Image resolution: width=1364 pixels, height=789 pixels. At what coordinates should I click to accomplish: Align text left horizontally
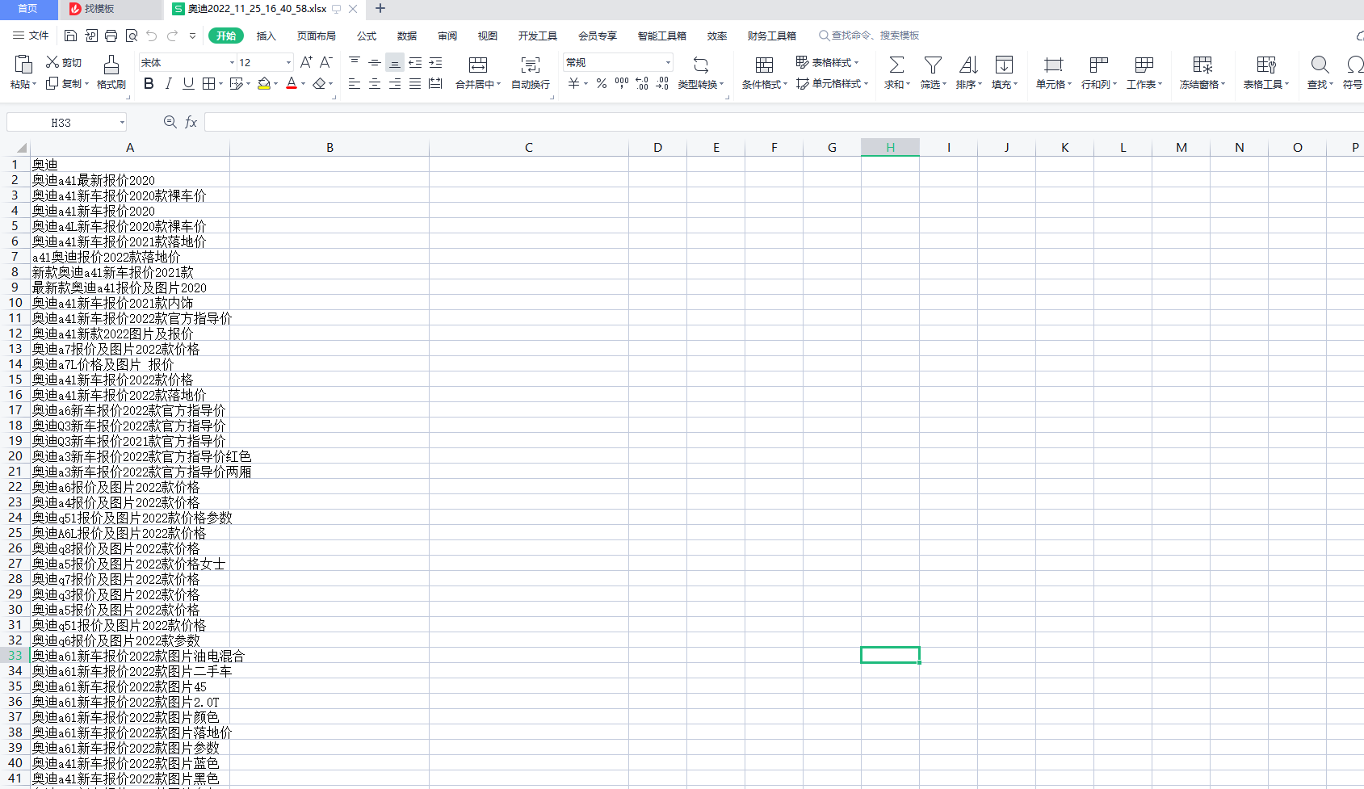[355, 83]
